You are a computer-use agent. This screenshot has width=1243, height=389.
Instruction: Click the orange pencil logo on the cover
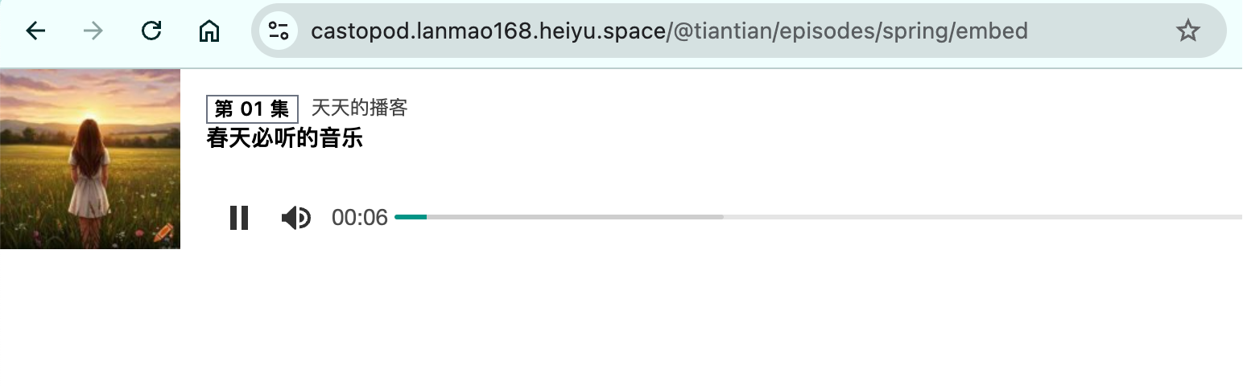163,233
